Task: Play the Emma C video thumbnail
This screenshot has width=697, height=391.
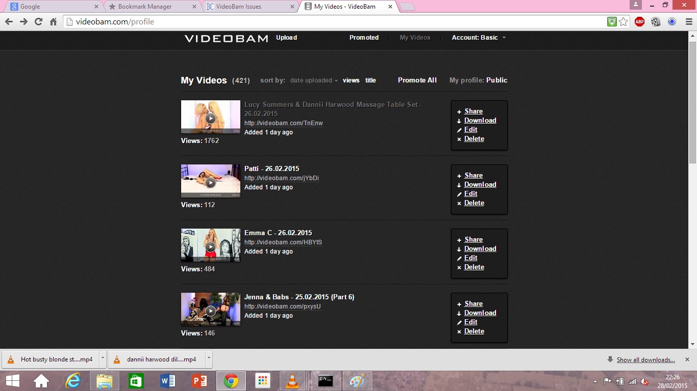Action: (210, 245)
